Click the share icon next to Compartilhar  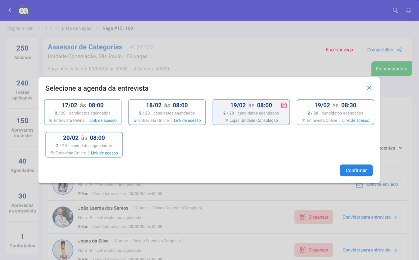click(400, 50)
